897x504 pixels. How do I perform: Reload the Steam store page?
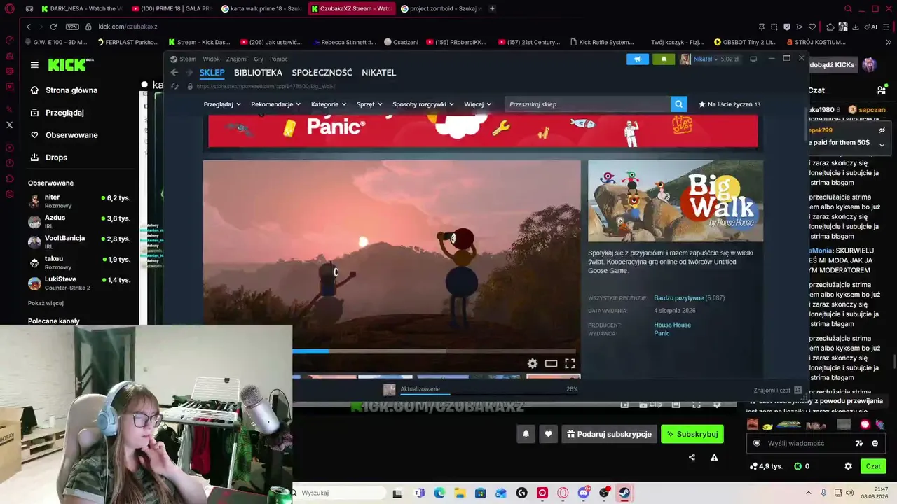pyautogui.click(x=175, y=86)
